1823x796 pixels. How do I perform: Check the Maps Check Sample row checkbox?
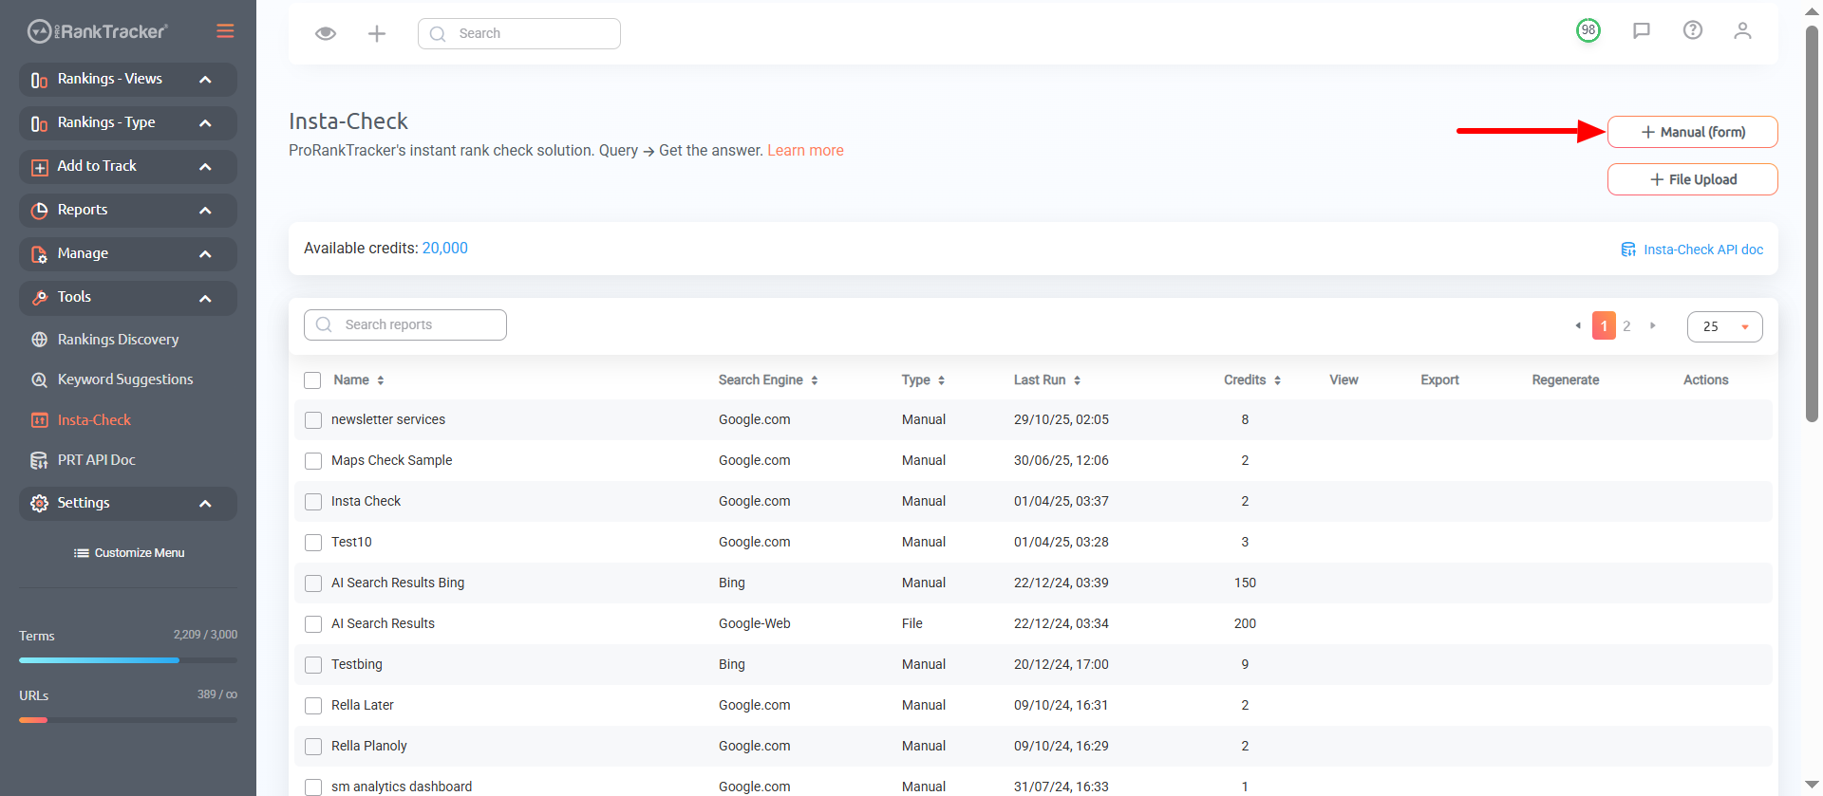coord(313,461)
